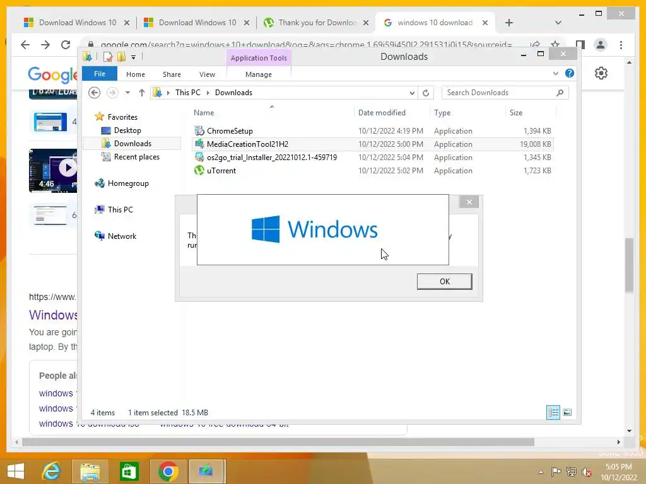646x484 pixels.
Task: Select the MediaCreationTool21H2 file
Action: pyautogui.click(x=247, y=144)
